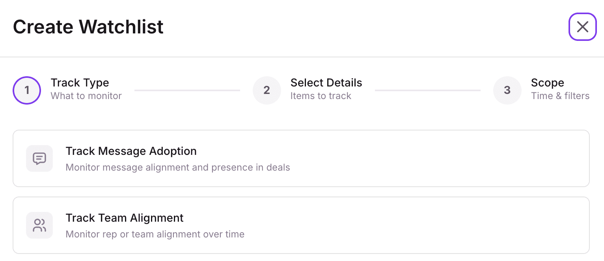Click the step 3 circle for Scope
This screenshot has height=261, width=604.
pyautogui.click(x=507, y=90)
